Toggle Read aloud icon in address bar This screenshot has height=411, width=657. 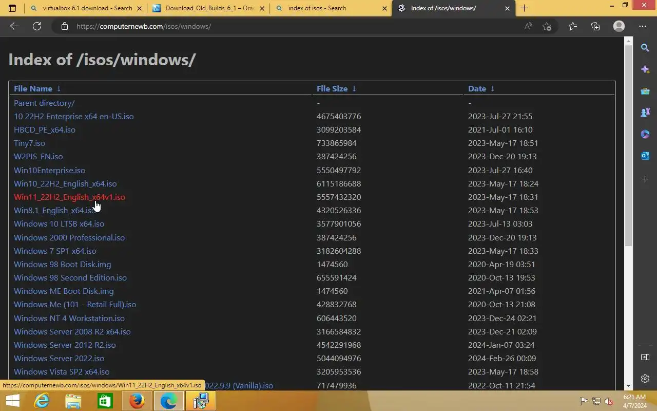coord(528,26)
